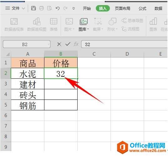The width and height of the screenshot is (168, 156).
Task: Click the 图片 insert icon
Action: [69, 22]
